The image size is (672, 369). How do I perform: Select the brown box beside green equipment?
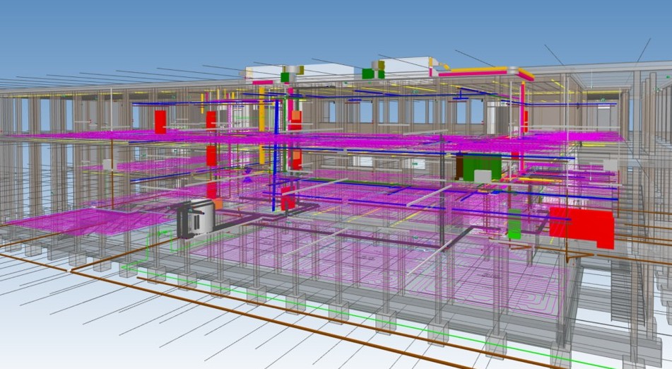[x=459, y=168]
